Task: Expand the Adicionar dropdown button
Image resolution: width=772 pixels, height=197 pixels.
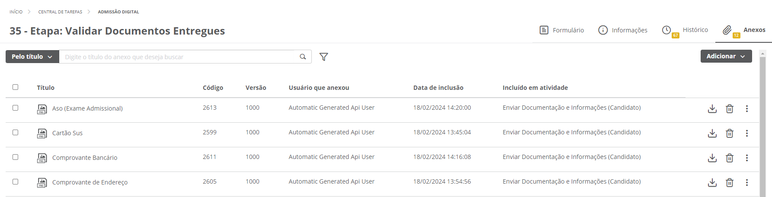Action: point(726,56)
